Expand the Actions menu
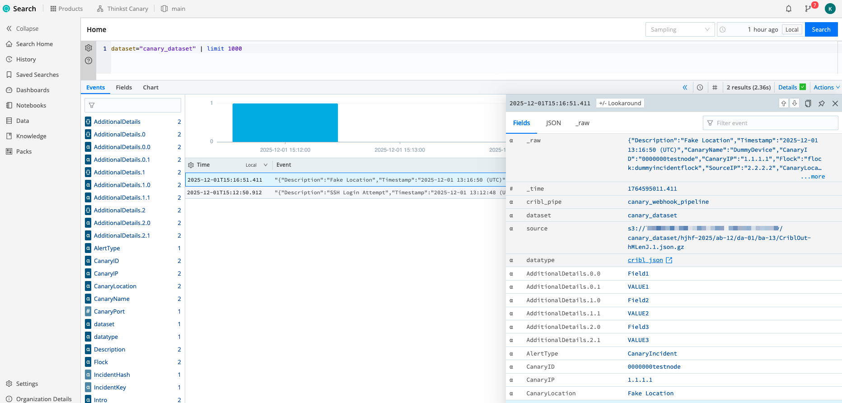This screenshot has width=842, height=403. click(826, 88)
